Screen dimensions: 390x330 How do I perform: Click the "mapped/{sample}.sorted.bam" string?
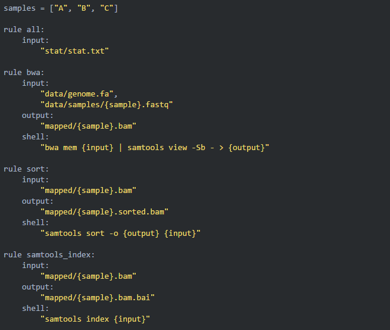pos(104,211)
